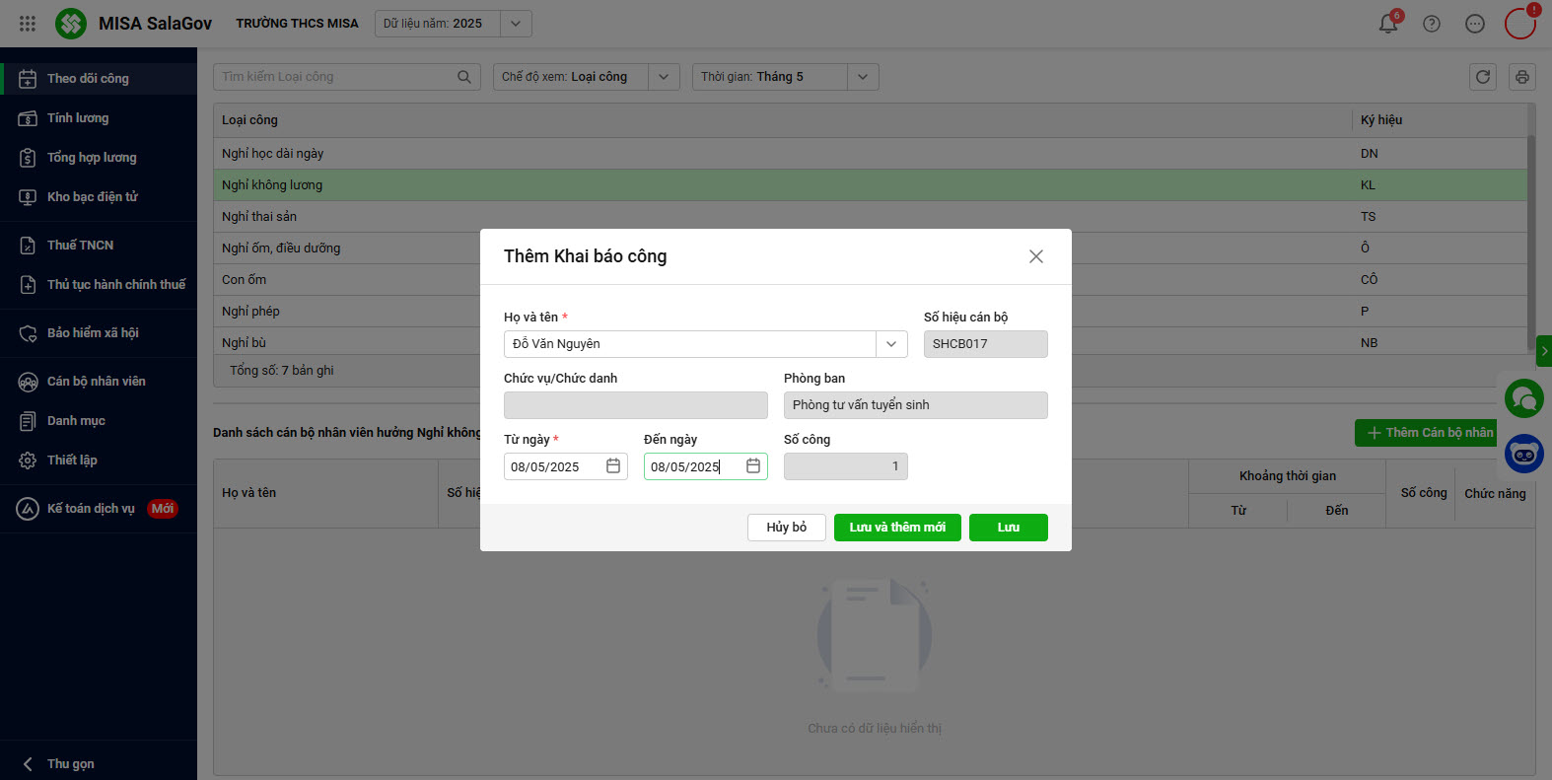Expand the Họ và tên dropdown
Screen dimensions: 1552x780
click(x=891, y=344)
